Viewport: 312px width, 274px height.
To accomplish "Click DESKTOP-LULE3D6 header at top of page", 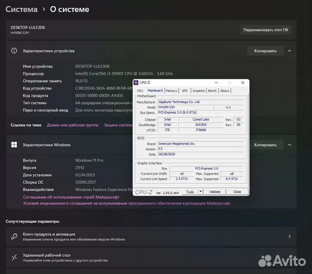I will [28, 27].
